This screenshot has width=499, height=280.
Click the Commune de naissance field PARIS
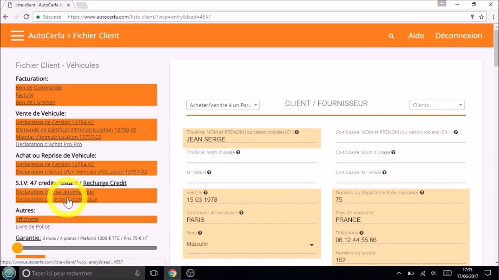[x=252, y=220]
